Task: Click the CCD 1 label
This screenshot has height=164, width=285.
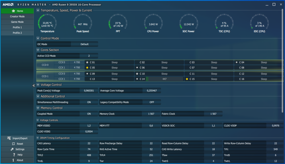Action: point(45,76)
